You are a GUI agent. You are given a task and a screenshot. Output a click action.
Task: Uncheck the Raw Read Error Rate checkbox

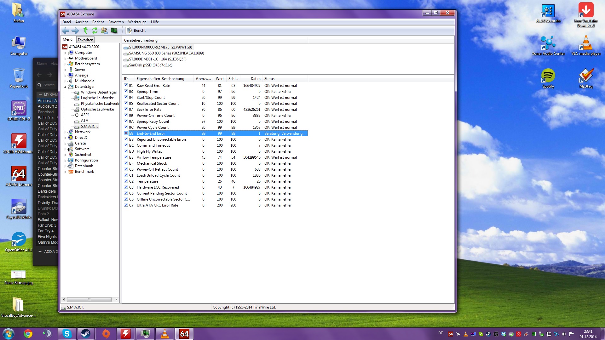126,85
